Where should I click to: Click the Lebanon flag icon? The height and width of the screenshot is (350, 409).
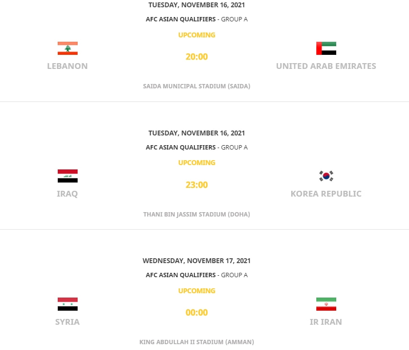tap(67, 48)
